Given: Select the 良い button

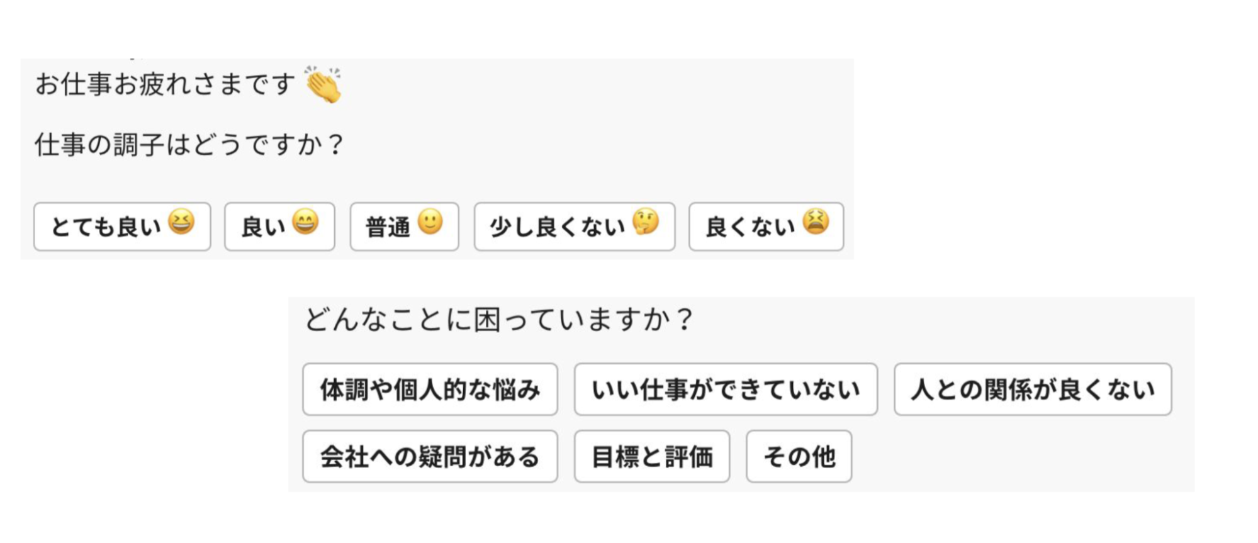Looking at the screenshot, I should click(x=279, y=227).
